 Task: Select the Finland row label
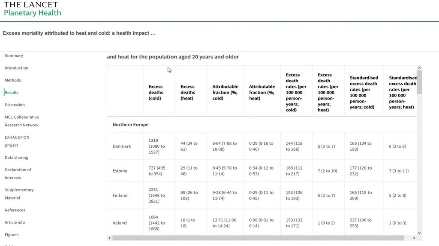click(120, 195)
